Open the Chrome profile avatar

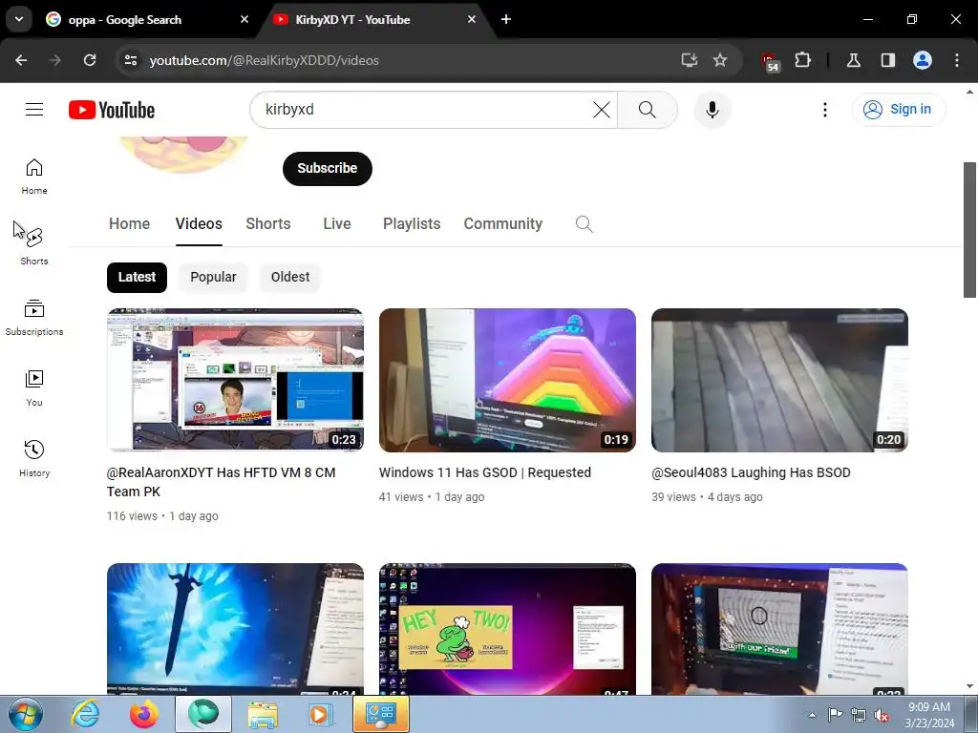click(923, 60)
